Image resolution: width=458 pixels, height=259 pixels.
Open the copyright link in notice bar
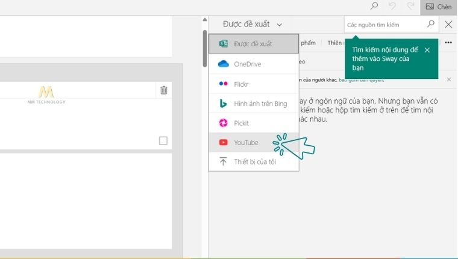coord(362,80)
